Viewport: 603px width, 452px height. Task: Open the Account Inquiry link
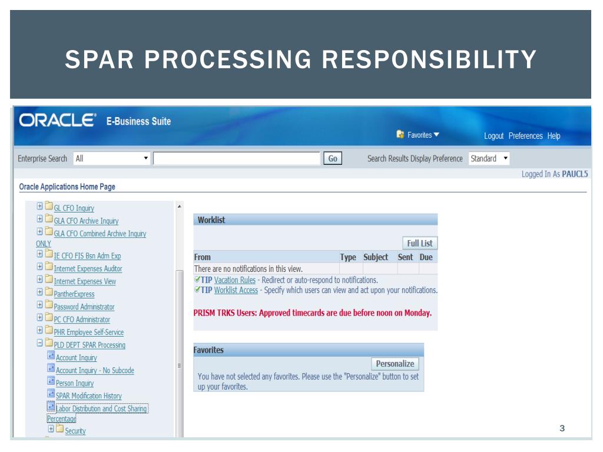[76, 357]
